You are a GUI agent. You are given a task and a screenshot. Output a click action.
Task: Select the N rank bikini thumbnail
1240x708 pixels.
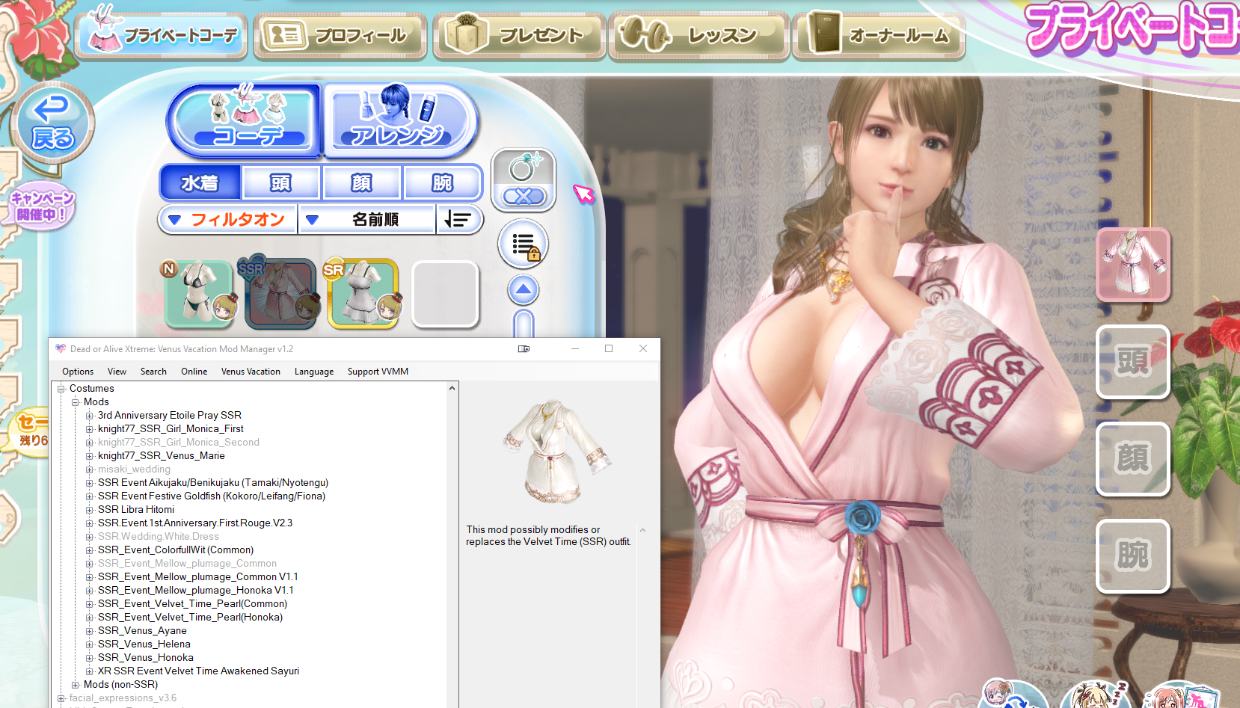pyautogui.click(x=200, y=294)
